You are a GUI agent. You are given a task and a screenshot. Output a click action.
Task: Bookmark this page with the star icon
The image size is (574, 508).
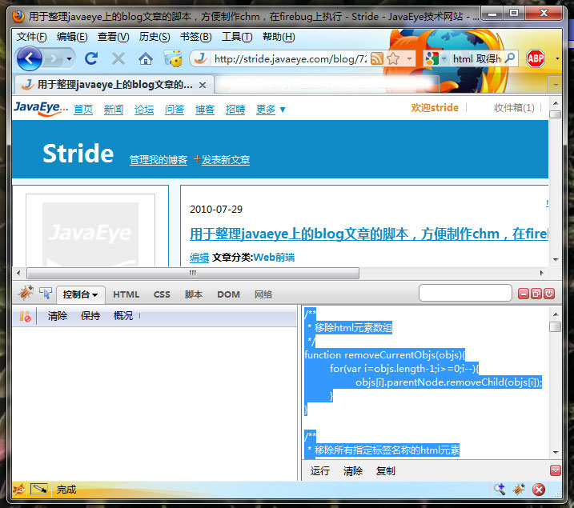coord(393,58)
